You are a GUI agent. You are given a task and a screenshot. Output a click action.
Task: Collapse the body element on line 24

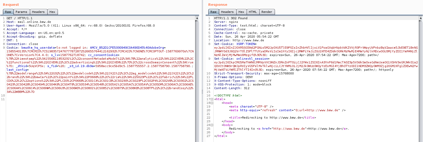212,125
